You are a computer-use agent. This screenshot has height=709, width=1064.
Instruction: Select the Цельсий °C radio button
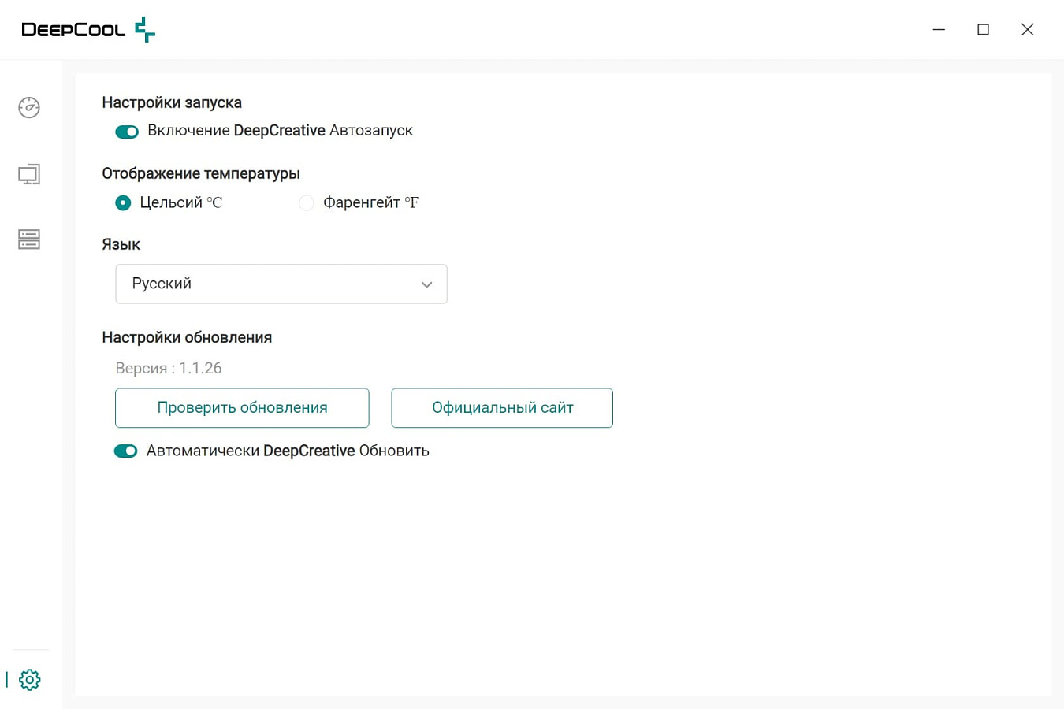click(123, 203)
